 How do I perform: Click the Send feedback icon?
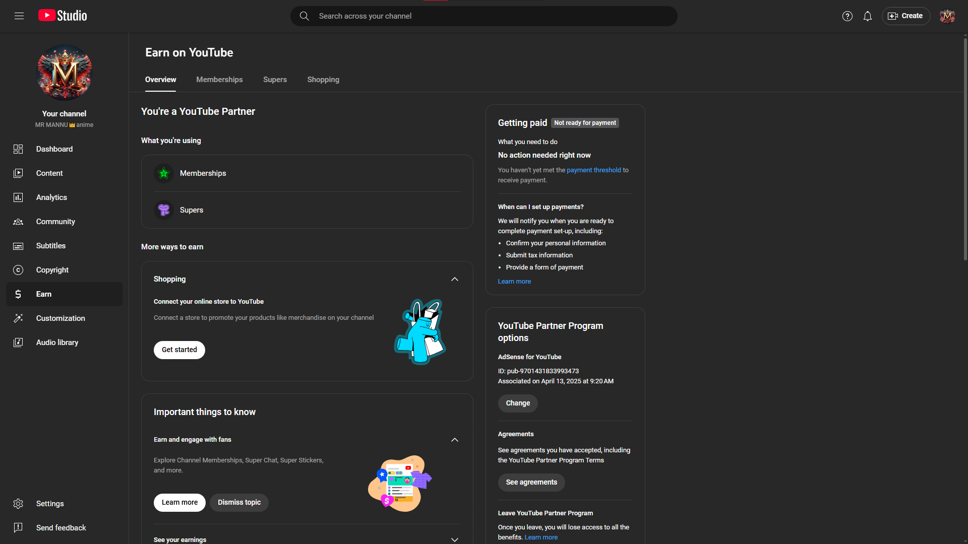[x=18, y=528]
